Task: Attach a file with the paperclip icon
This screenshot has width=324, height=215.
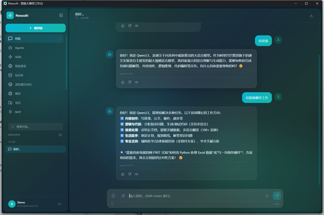Action: pos(123,196)
